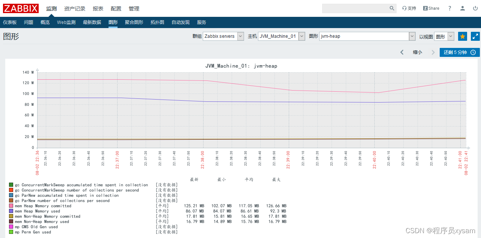Click the purple swatch for mem Heap Memory used

coord(11,211)
